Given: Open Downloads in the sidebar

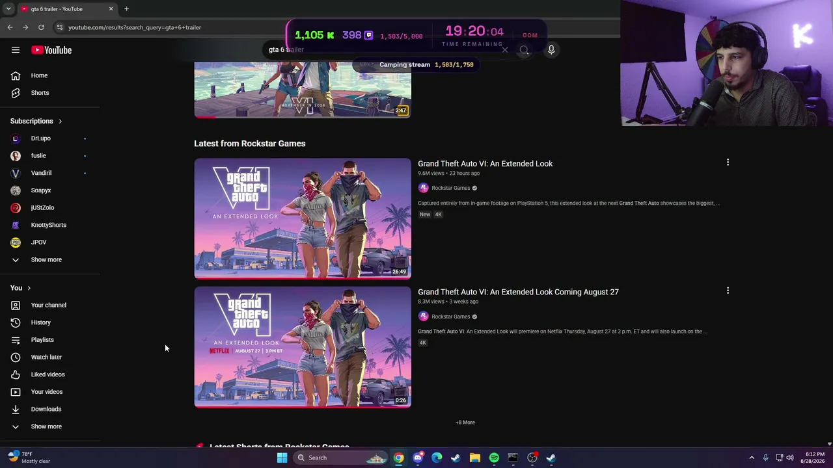Looking at the screenshot, I should point(49,409).
